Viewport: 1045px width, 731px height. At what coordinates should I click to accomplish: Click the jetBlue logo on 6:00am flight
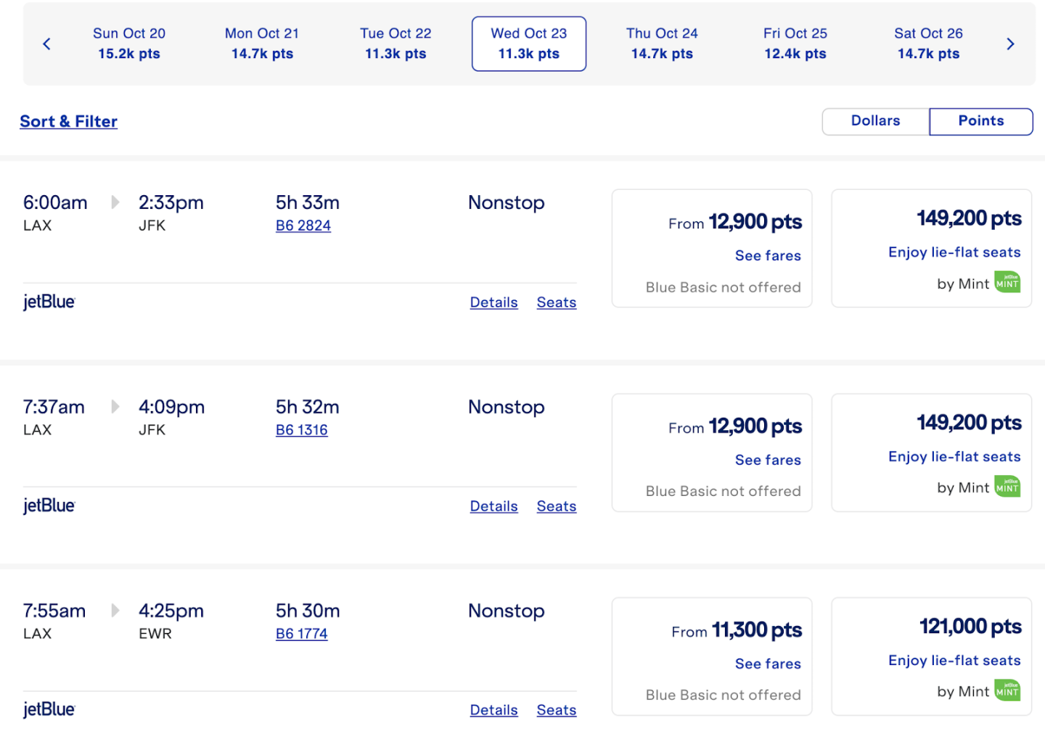click(49, 302)
